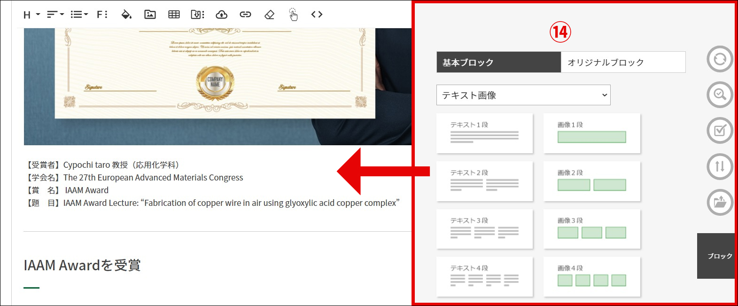Open the bullet list dropdown
Screen dimensions: 738x306
pos(79,15)
